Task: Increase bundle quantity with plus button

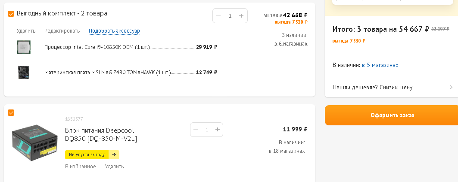Action: pos(241,16)
